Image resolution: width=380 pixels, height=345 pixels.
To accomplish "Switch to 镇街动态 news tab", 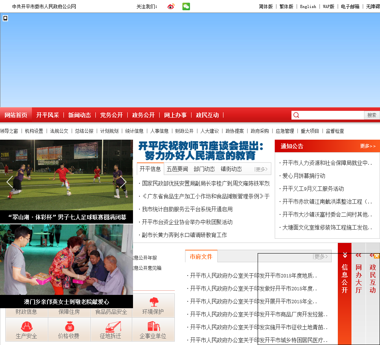I will (x=231, y=169).
